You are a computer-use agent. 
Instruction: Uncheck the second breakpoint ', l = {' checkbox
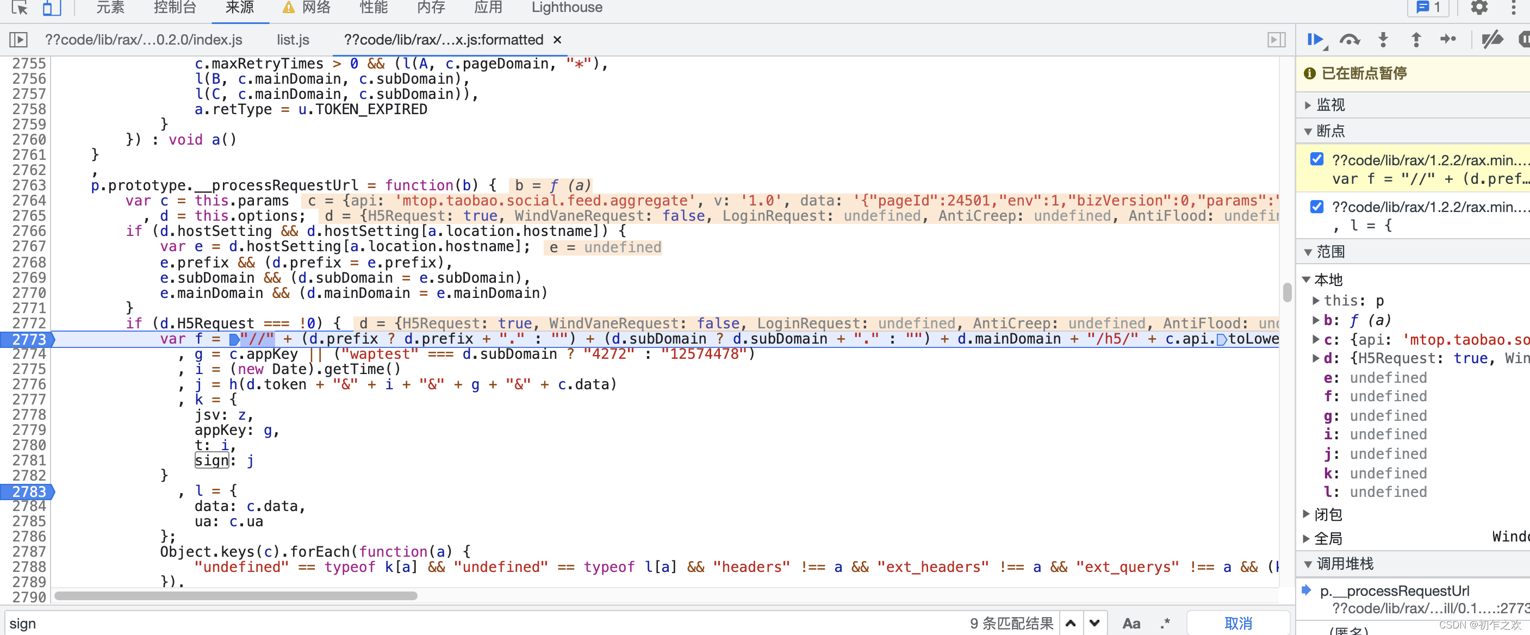pos(1317,206)
